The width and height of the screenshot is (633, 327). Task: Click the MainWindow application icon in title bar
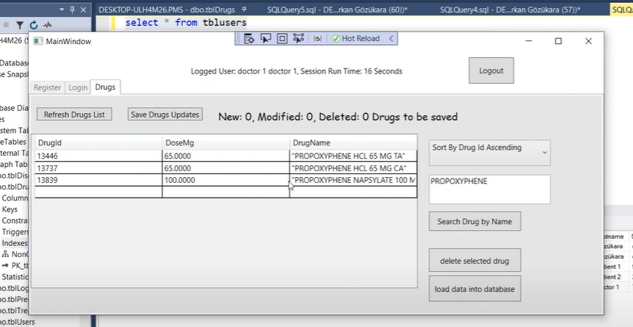[38, 41]
